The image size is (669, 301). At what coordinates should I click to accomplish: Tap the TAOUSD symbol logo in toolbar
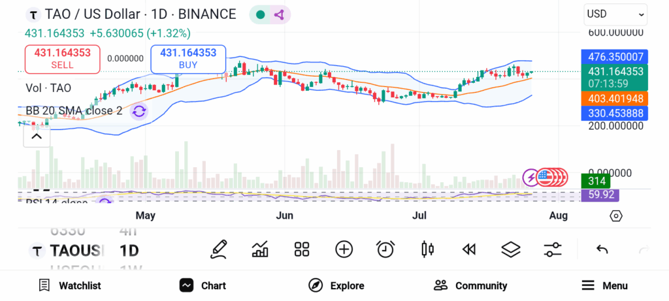[x=37, y=250]
